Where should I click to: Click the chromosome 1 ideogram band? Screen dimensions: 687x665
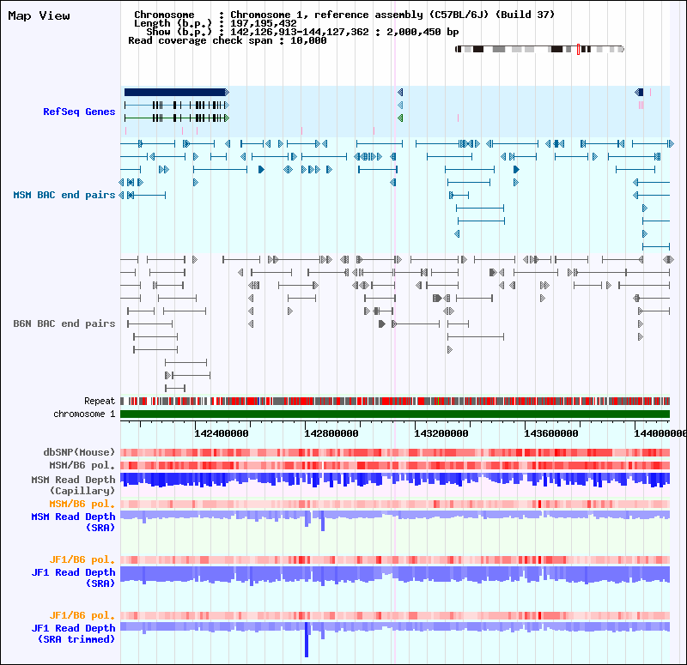tap(539, 49)
